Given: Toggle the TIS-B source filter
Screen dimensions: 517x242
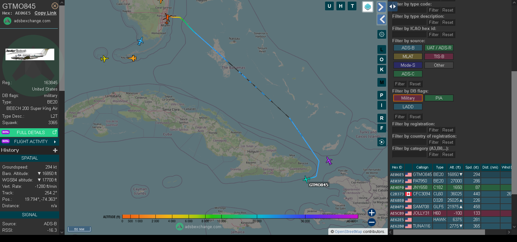Looking at the screenshot, I should point(439,56).
